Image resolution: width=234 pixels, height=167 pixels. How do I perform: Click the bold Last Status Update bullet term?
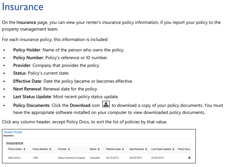coord(32,97)
